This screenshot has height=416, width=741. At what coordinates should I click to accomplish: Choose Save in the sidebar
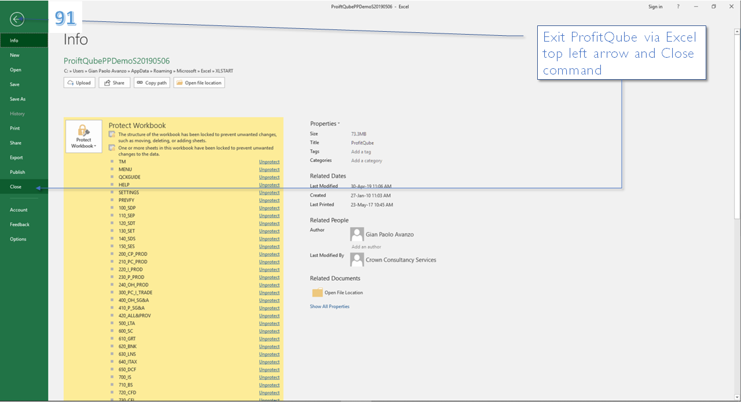(24, 84)
